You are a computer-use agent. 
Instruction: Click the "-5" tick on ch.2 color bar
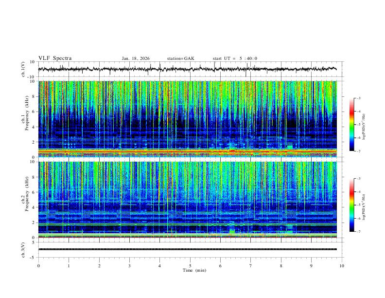[358, 205]
